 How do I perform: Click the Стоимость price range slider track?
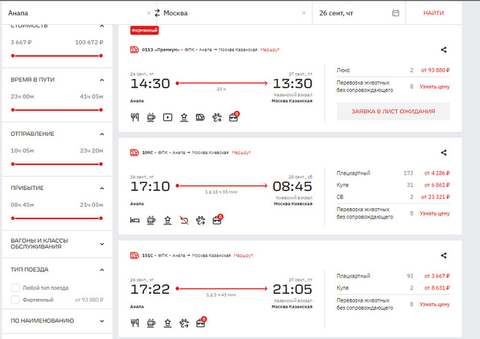57,56
